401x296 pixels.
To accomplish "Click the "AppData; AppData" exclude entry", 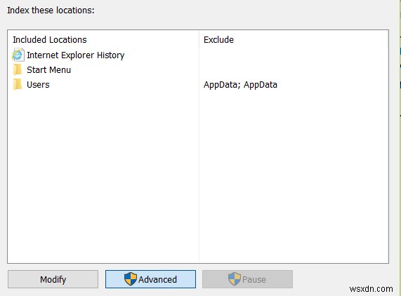I will [240, 85].
